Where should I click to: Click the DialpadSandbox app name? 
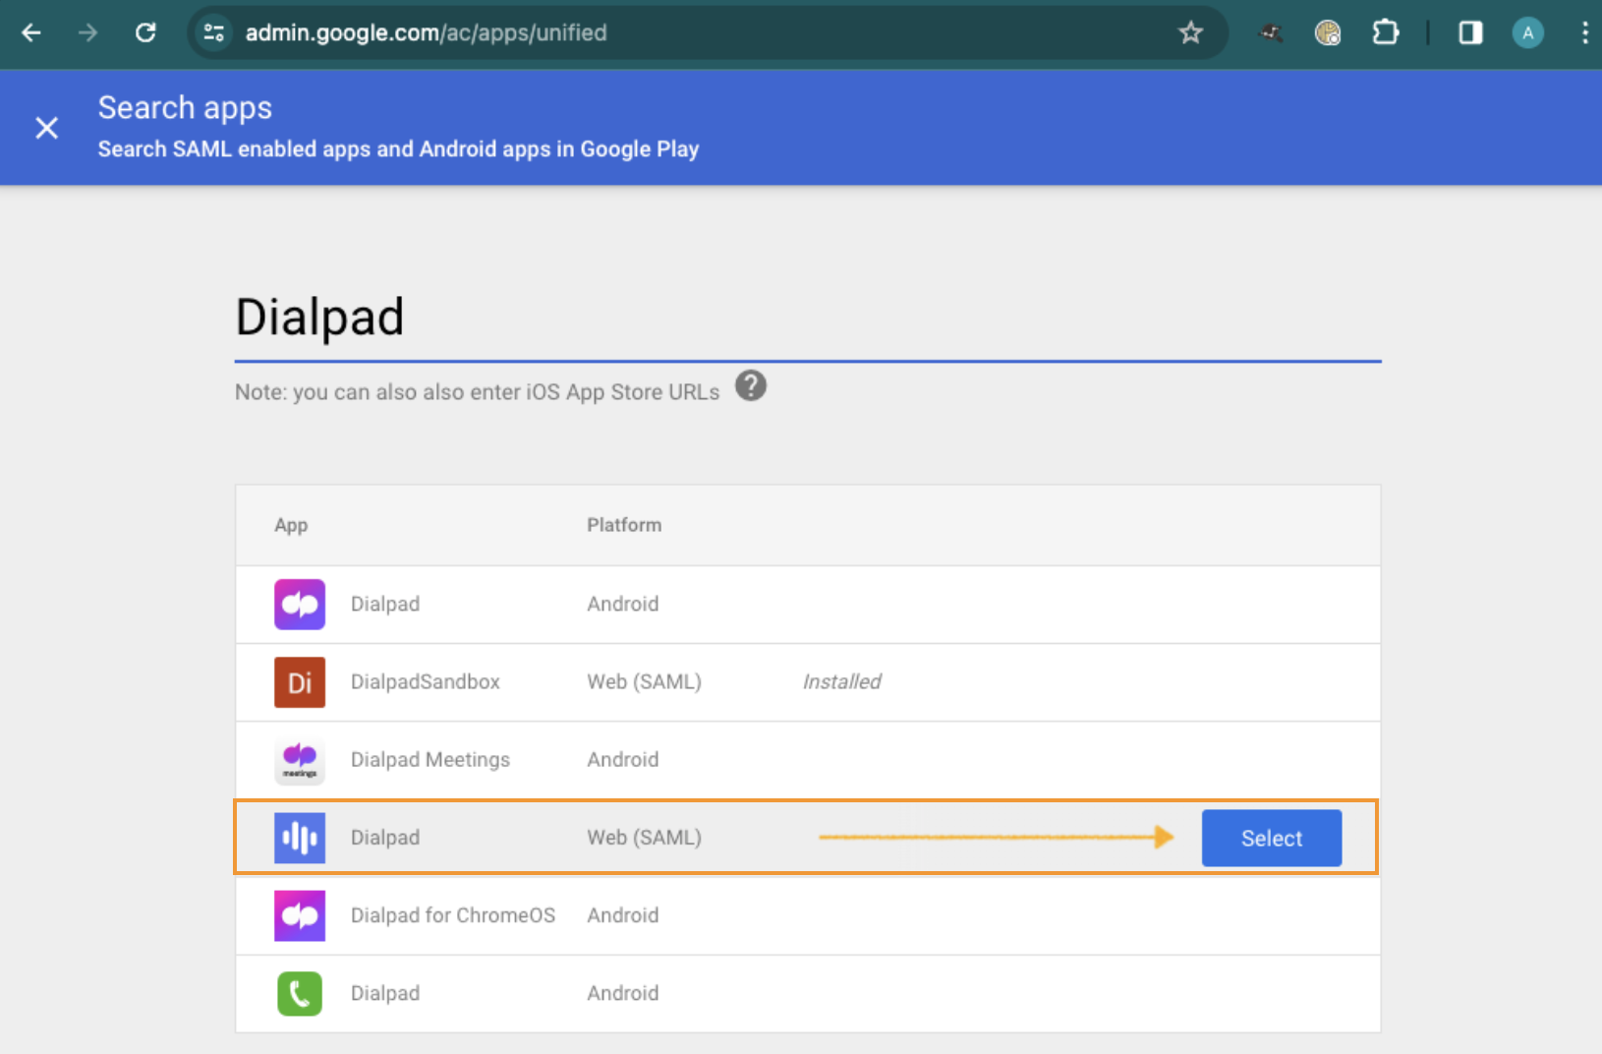426,681
